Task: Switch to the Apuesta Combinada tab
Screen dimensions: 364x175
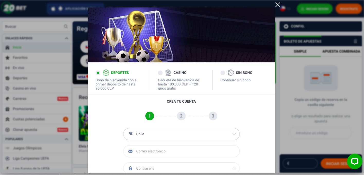Action: pos(341,51)
